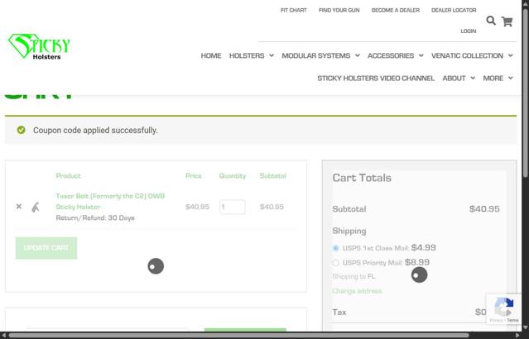Expand the About menu chevron
Viewport: 529px width, 339px height.
pos(473,79)
